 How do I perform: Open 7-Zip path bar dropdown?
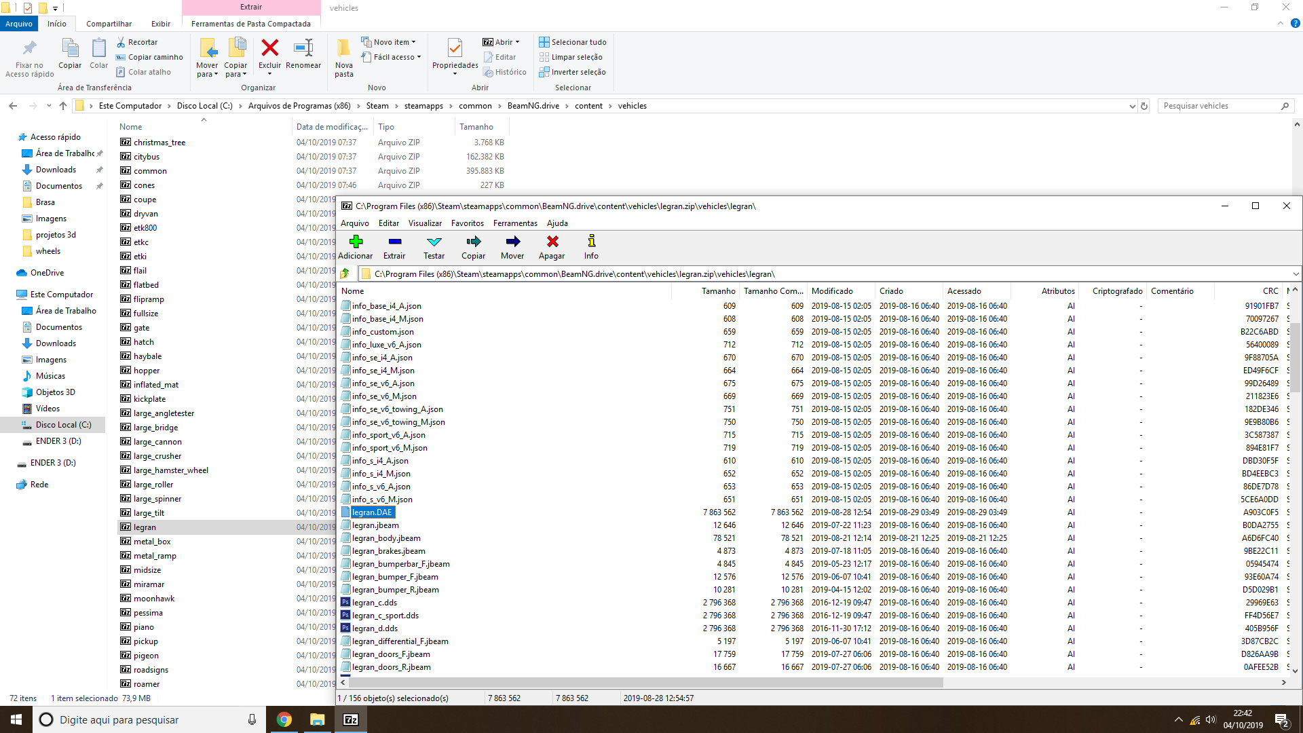1296,274
